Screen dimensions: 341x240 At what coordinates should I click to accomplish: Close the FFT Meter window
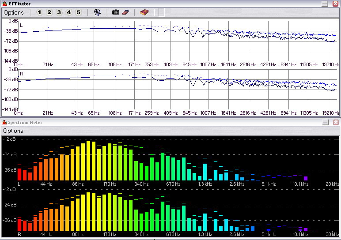335,4
